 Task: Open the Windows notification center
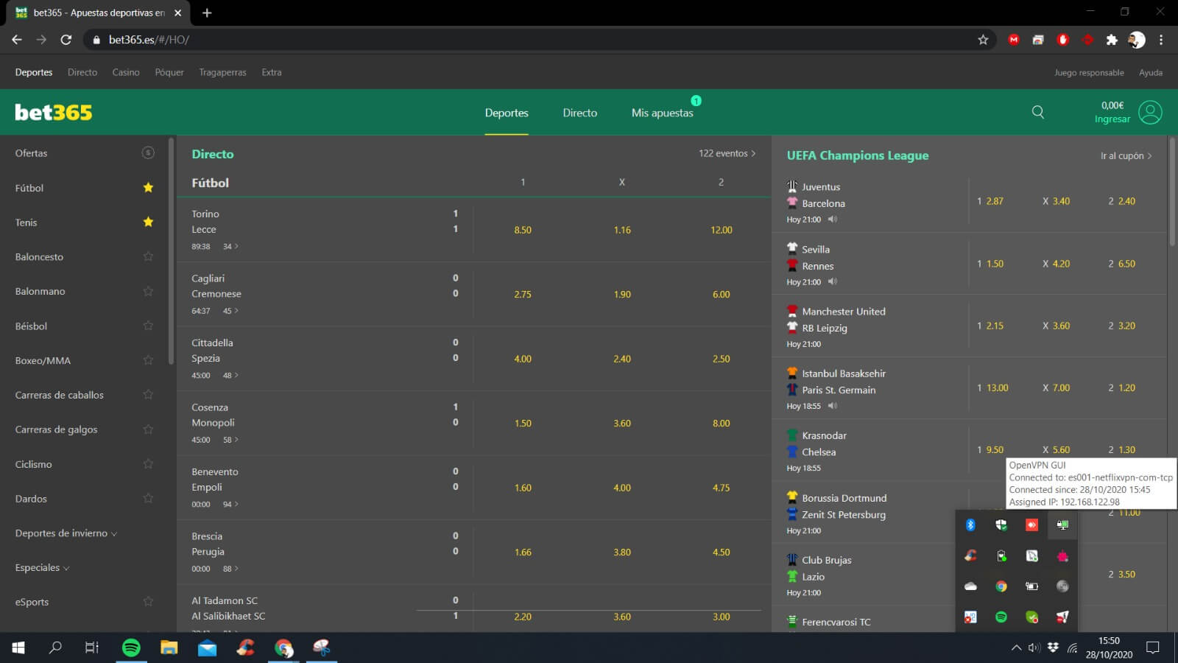1153,648
